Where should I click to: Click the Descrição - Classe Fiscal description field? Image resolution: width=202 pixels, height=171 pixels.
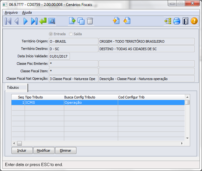147,79
